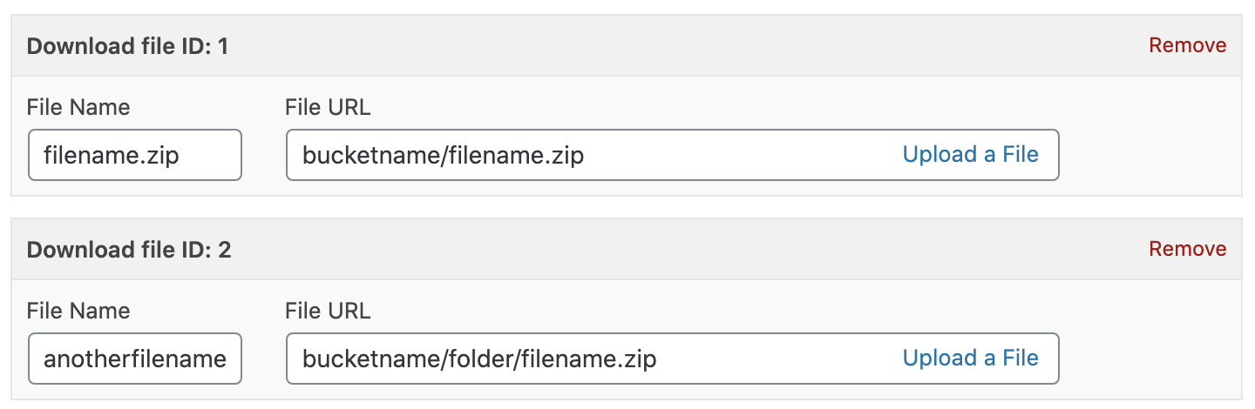This screenshot has width=1255, height=409.
Task: Click the File Name label in download ID 1
Action: click(x=78, y=108)
